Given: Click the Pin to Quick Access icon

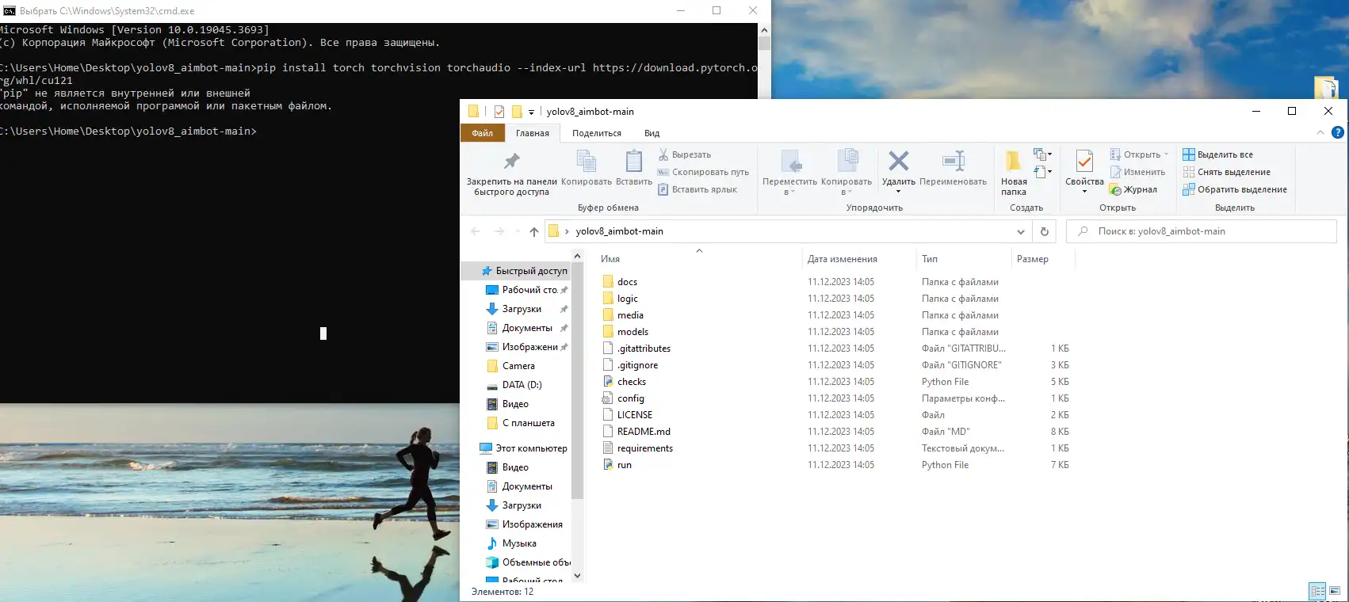Looking at the screenshot, I should (511, 162).
